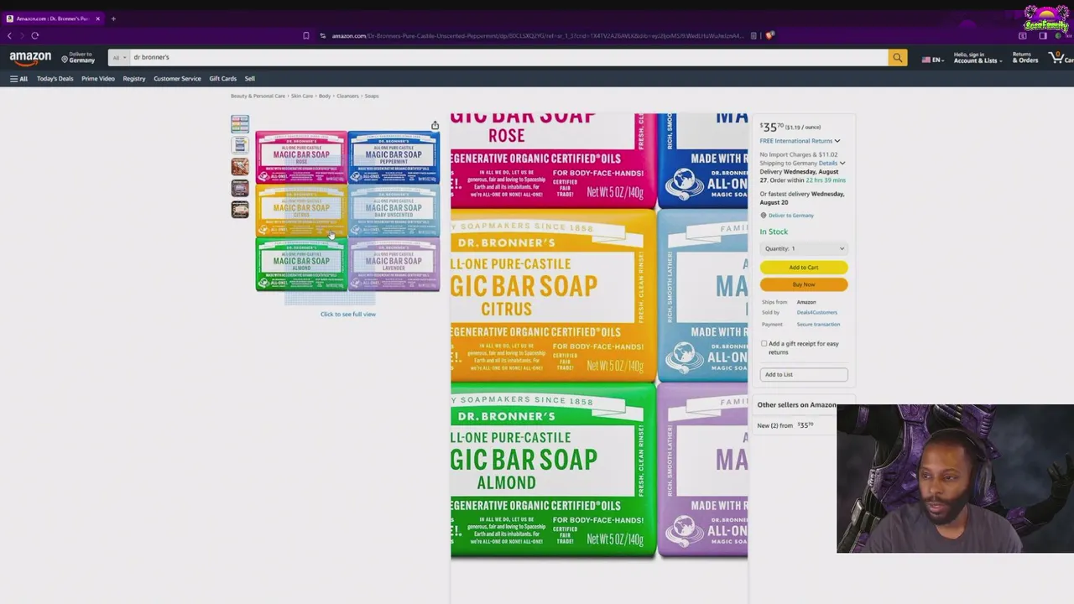The width and height of the screenshot is (1074, 604).
Task: Click the Brave shield icon in address bar
Action: coord(769,36)
